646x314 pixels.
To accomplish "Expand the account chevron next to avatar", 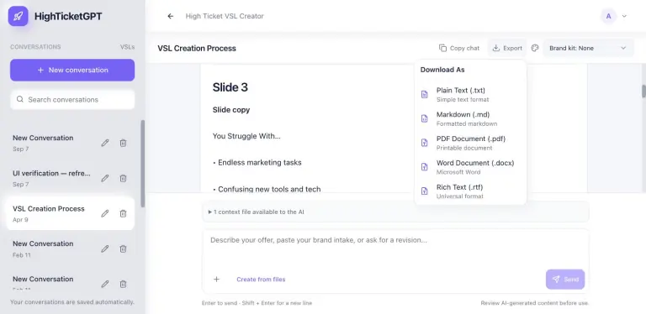I will [x=624, y=17].
